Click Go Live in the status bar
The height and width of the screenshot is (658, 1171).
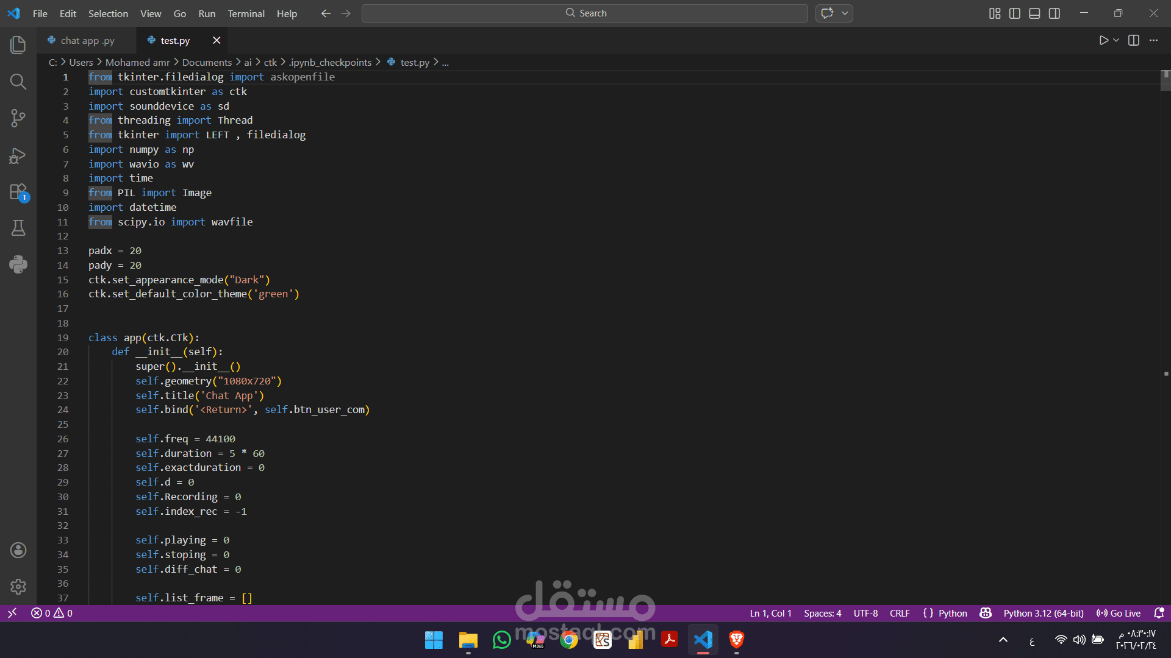tap(1119, 614)
